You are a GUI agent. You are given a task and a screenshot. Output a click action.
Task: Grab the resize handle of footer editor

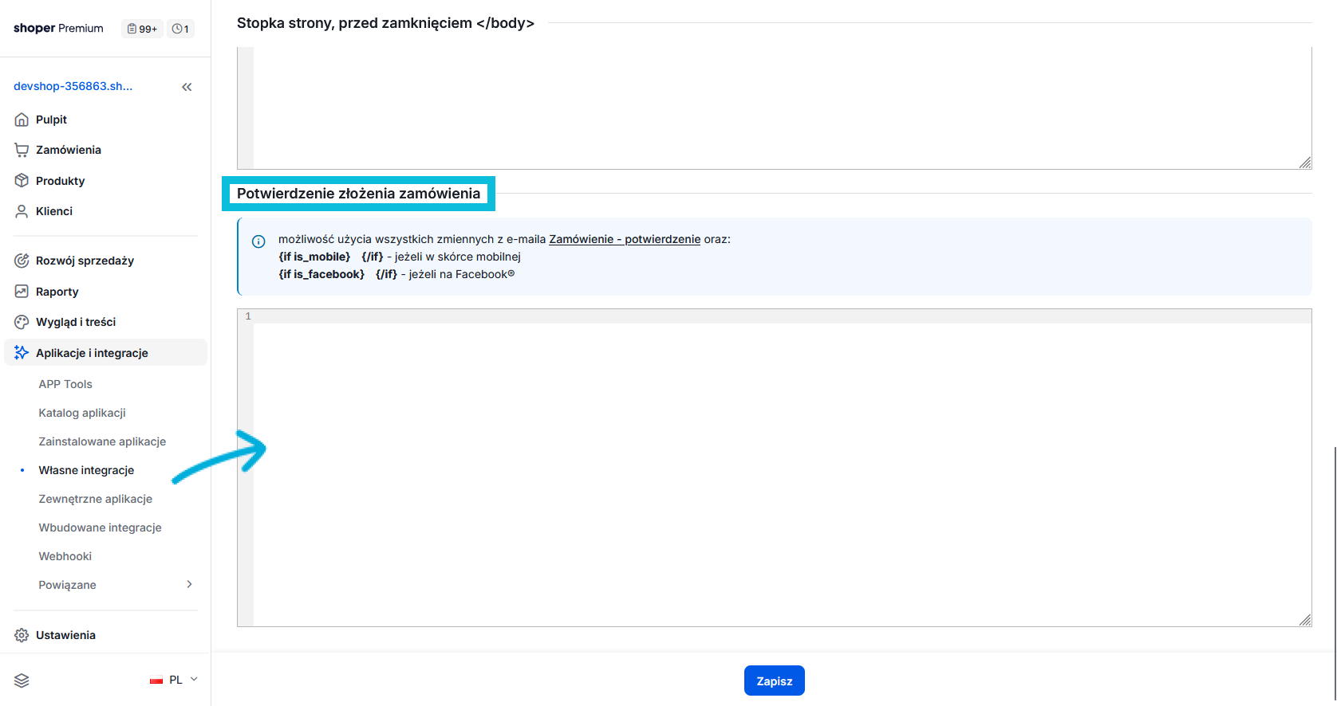pyautogui.click(x=1305, y=163)
